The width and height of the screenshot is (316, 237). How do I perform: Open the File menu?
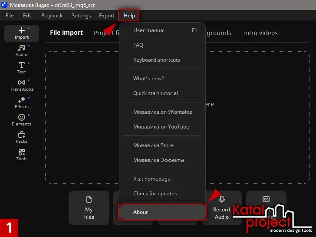(10, 16)
